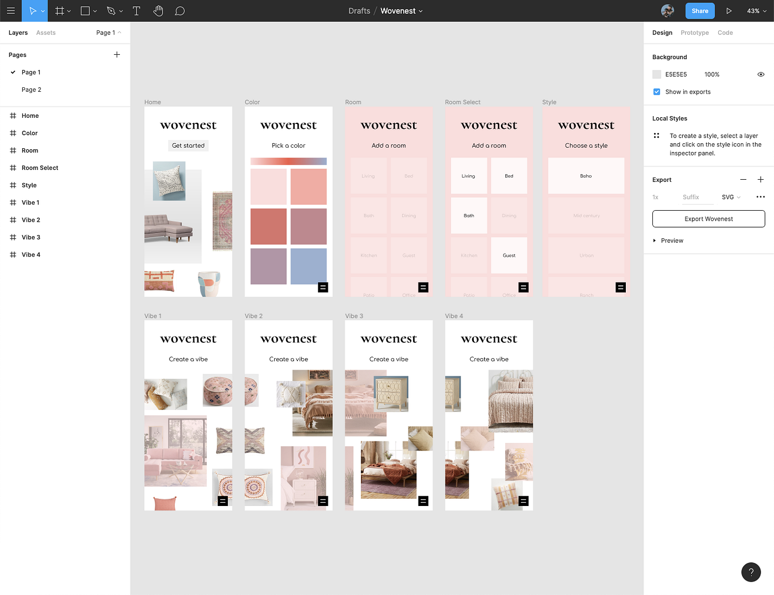
Task: Toggle background visibility eye icon
Action: (x=761, y=74)
